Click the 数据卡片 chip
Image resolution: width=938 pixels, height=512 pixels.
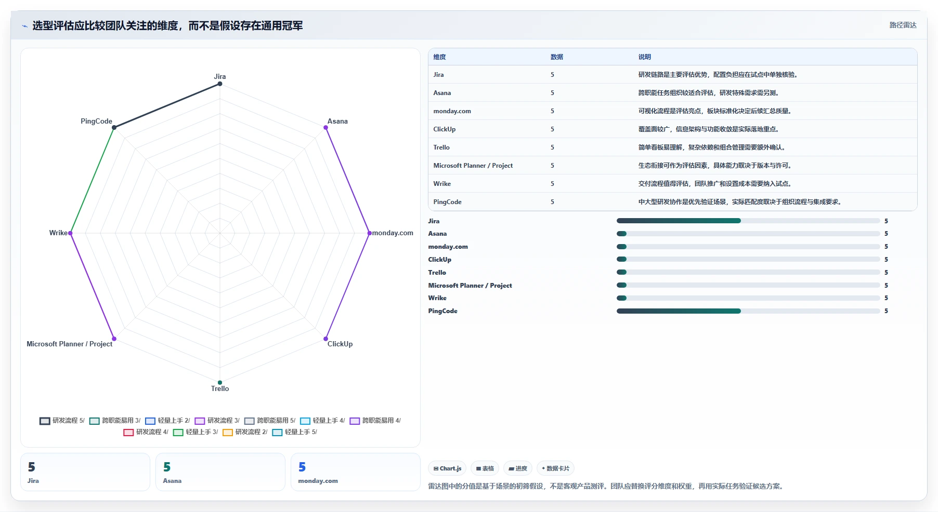555,468
